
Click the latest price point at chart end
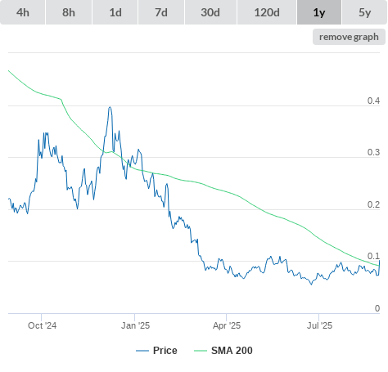(x=379, y=261)
